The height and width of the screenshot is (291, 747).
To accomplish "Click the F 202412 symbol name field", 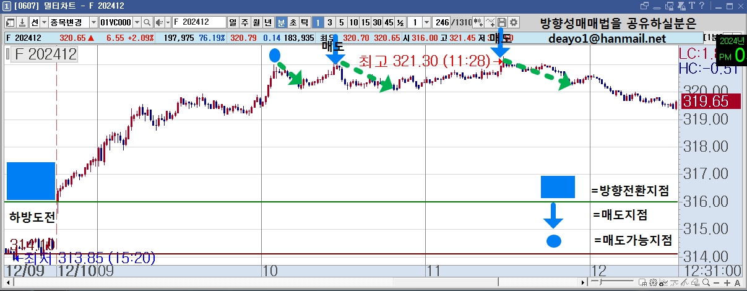I will (199, 22).
